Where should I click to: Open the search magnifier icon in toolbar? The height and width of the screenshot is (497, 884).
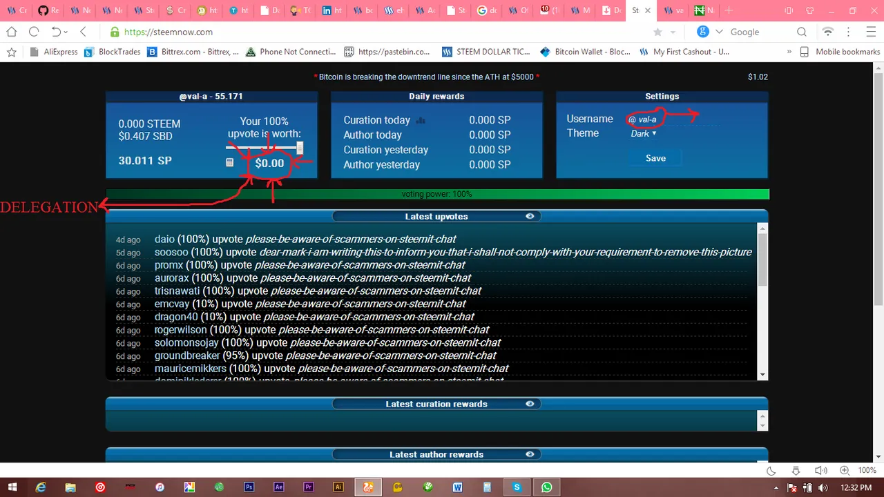[802, 32]
